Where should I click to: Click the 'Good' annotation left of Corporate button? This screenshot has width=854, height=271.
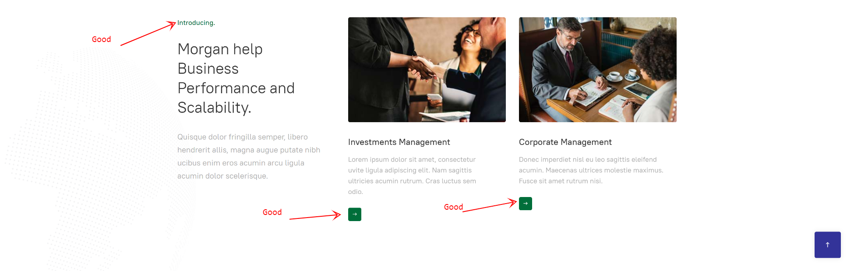point(453,207)
